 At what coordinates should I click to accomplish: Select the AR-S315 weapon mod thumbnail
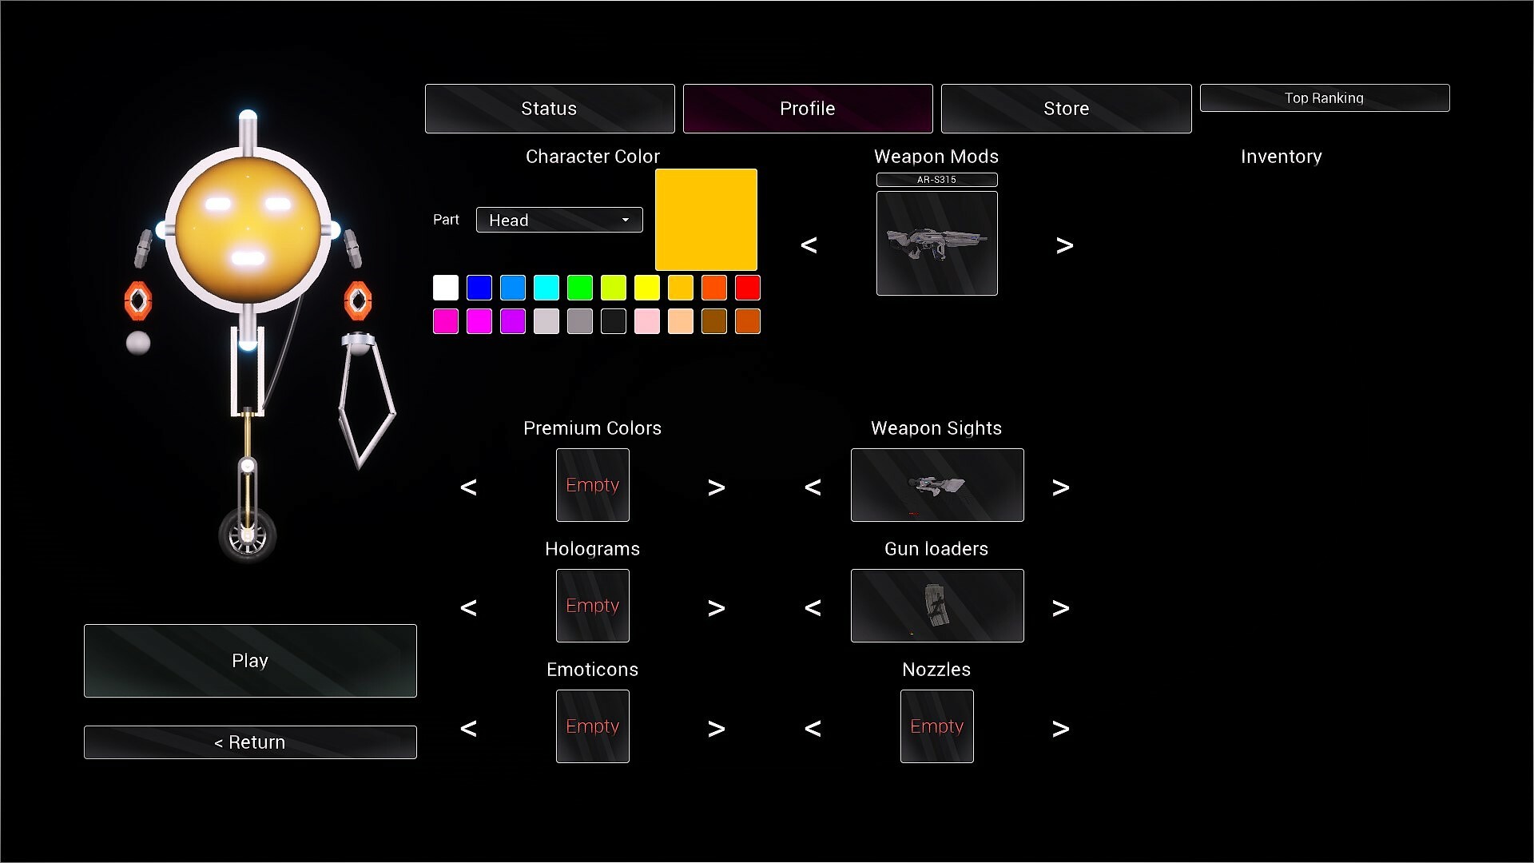point(936,243)
